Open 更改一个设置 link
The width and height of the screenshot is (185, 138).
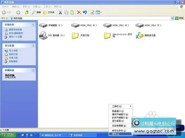(15, 37)
